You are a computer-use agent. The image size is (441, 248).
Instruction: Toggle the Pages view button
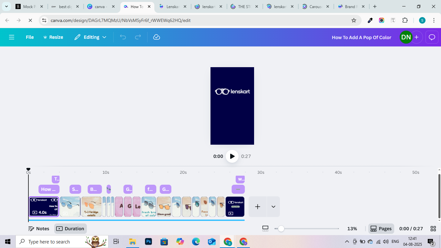(x=381, y=229)
